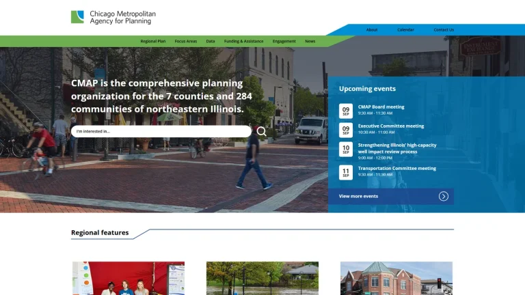This screenshot has height=295, width=525.
Task: Open the brick building regional feature image
Action: (396, 279)
